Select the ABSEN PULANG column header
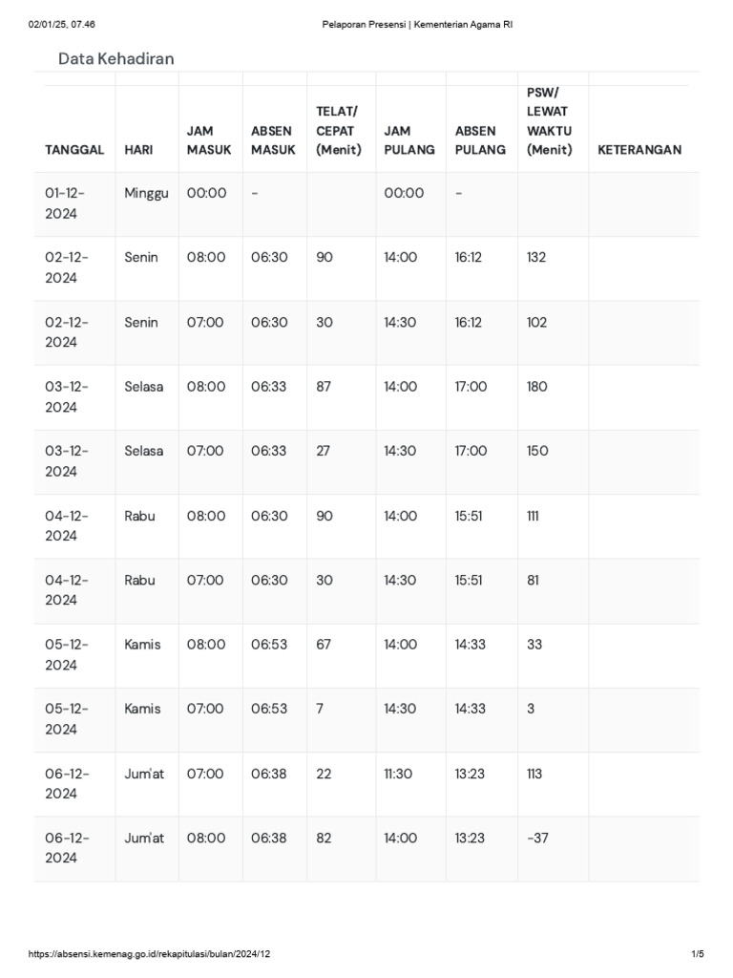The height and width of the screenshot is (978, 733). pos(480,139)
